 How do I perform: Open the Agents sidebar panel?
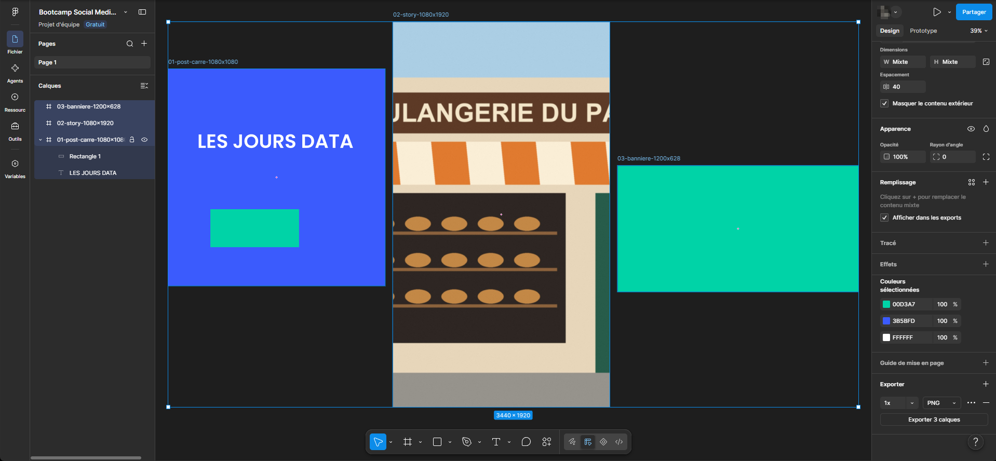click(x=15, y=73)
